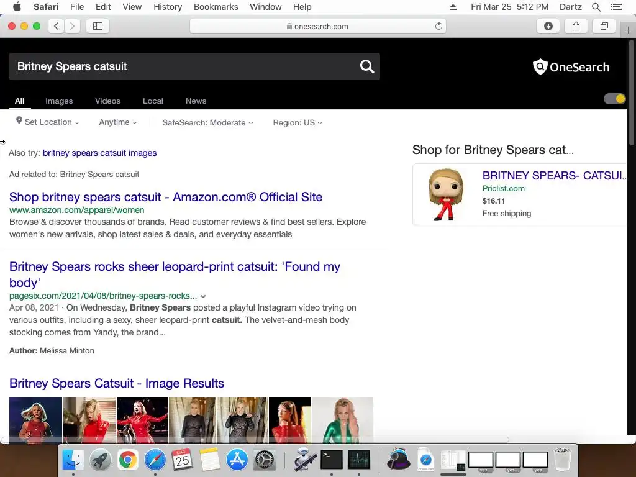Switch to the News tab
The height and width of the screenshot is (477, 636).
coord(196,101)
